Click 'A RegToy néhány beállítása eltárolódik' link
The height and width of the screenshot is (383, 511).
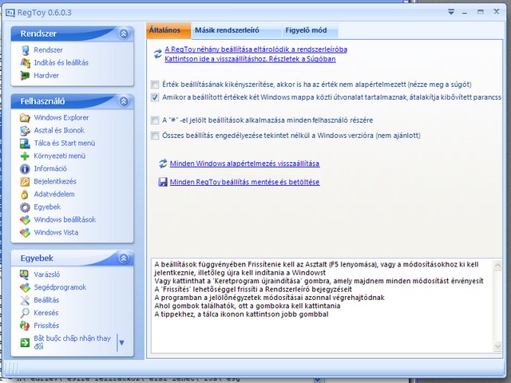point(255,49)
